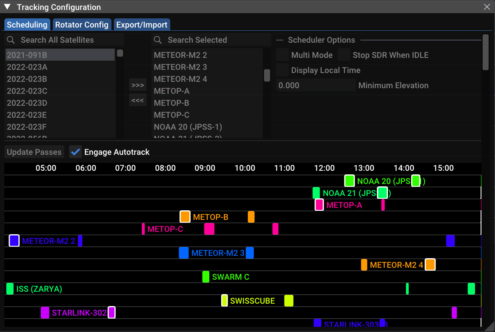Close the Tracking Configuration window

point(487,7)
